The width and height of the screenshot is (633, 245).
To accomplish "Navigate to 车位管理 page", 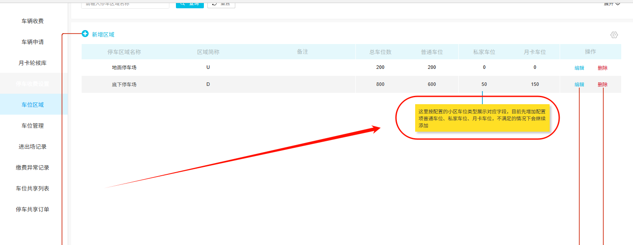I will tap(33, 126).
